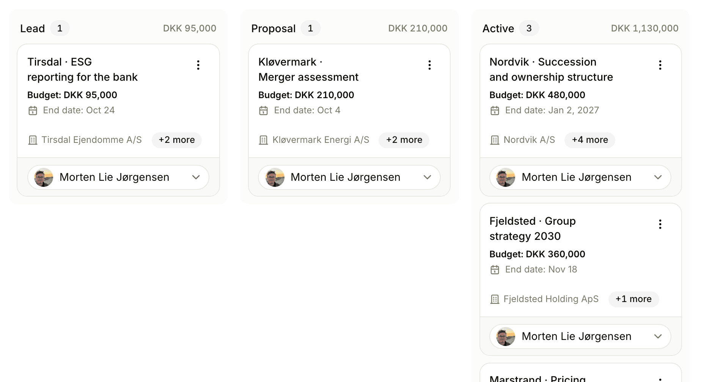Click the Active column heading
The image size is (701, 382).
pyautogui.click(x=498, y=28)
